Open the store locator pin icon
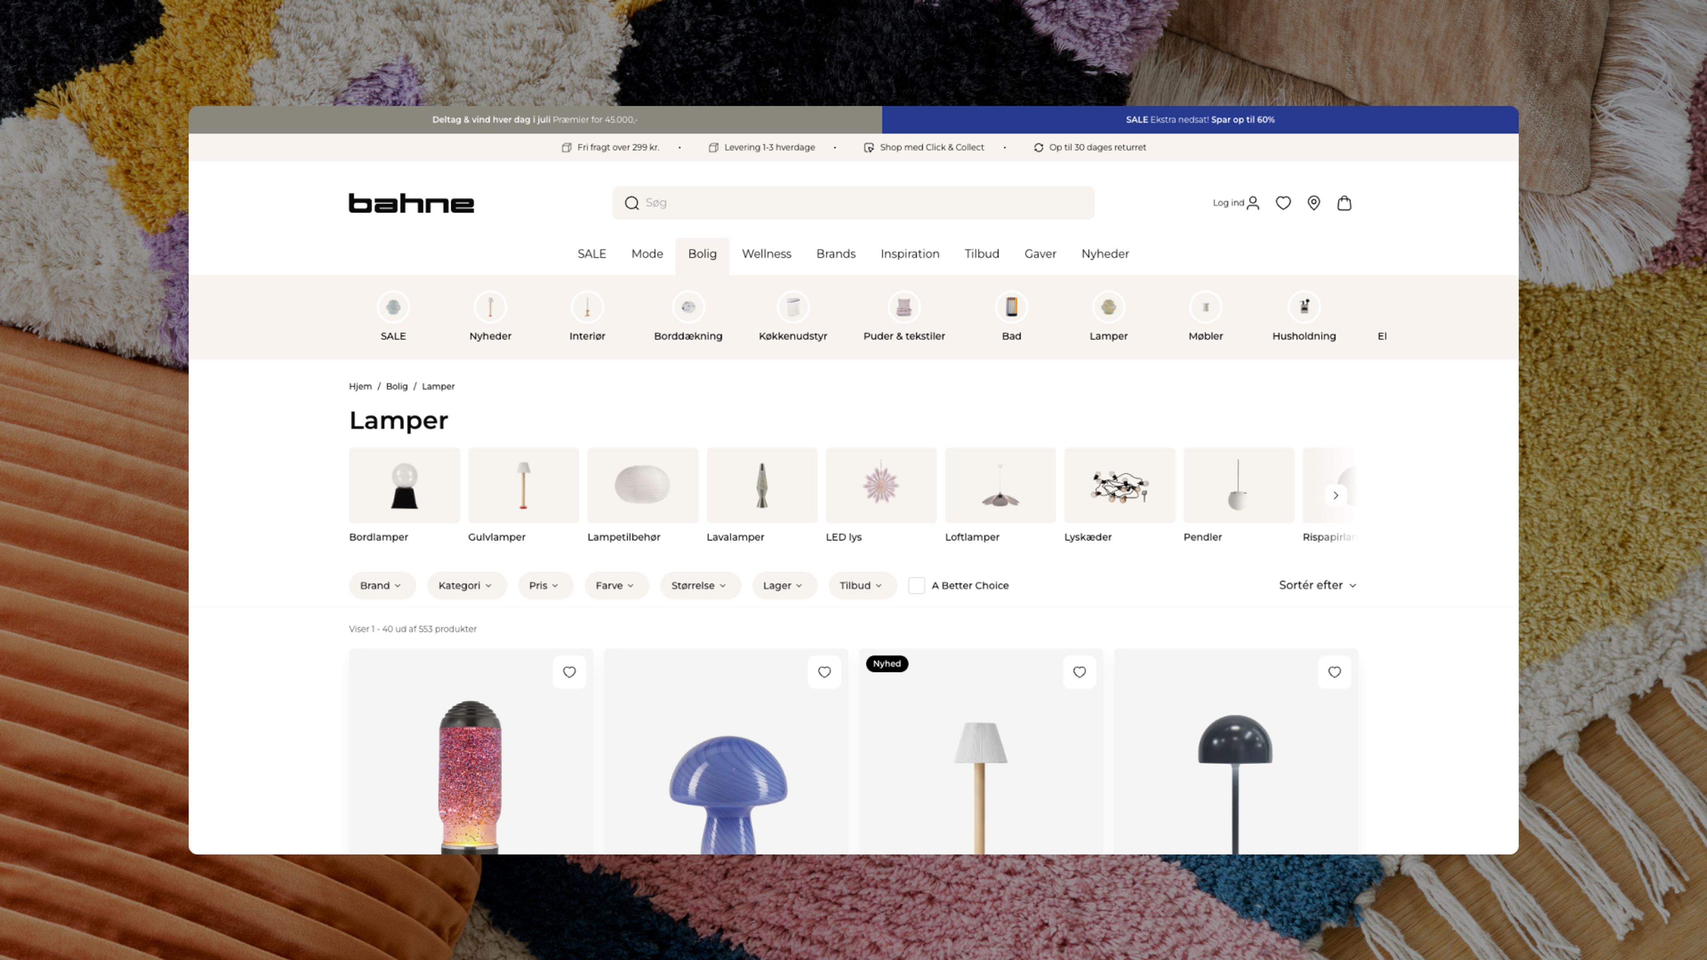The height and width of the screenshot is (960, 1707). click(1314, 203)
